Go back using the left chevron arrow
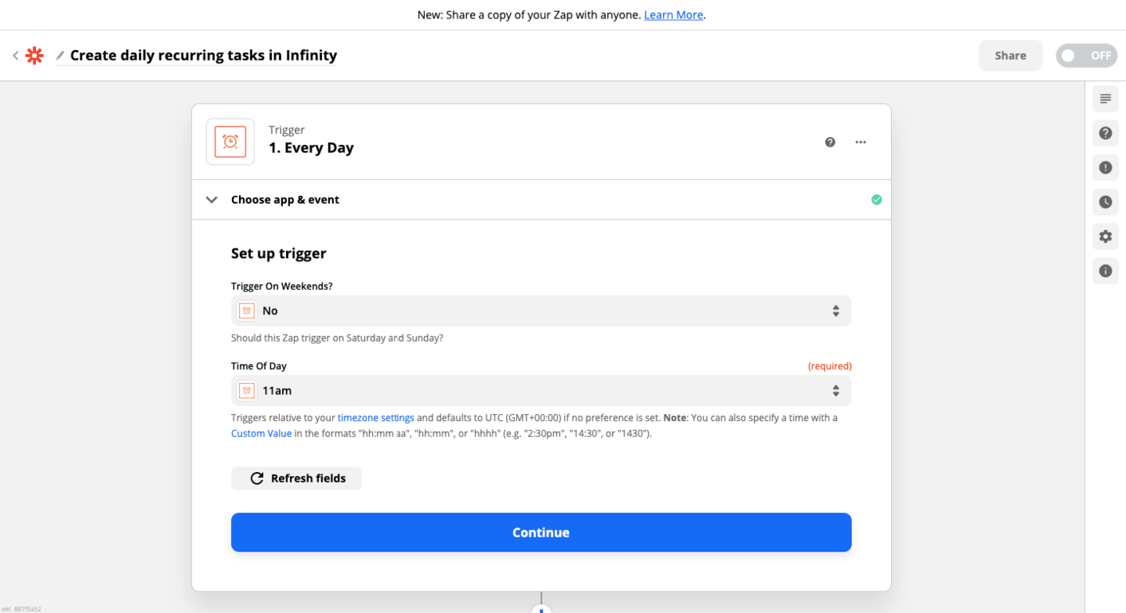Image resolution: width=1126 pixels, height=613 pixels. 15,56
